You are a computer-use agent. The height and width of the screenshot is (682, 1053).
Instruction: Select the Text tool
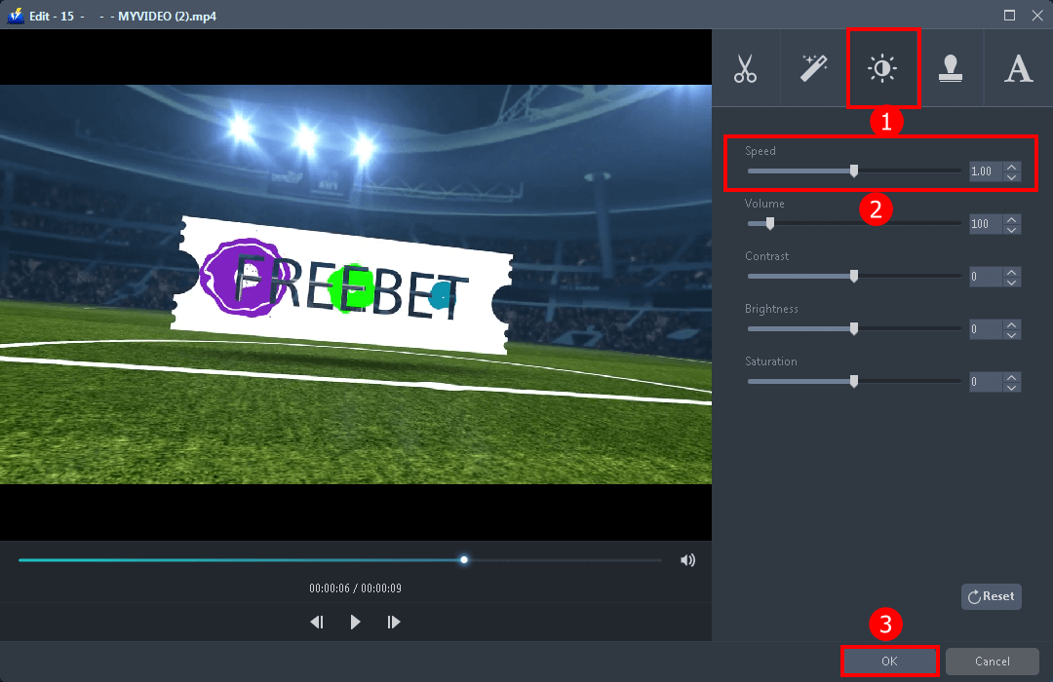(x=1018, y=67)
